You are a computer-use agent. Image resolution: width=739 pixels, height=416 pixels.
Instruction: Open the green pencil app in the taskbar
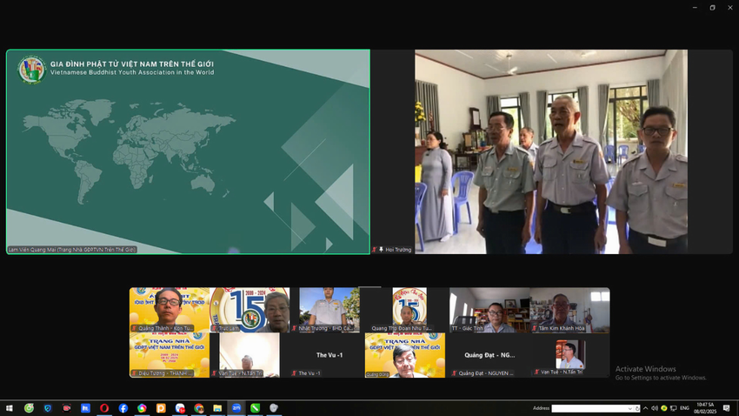[x=255, y=408]
